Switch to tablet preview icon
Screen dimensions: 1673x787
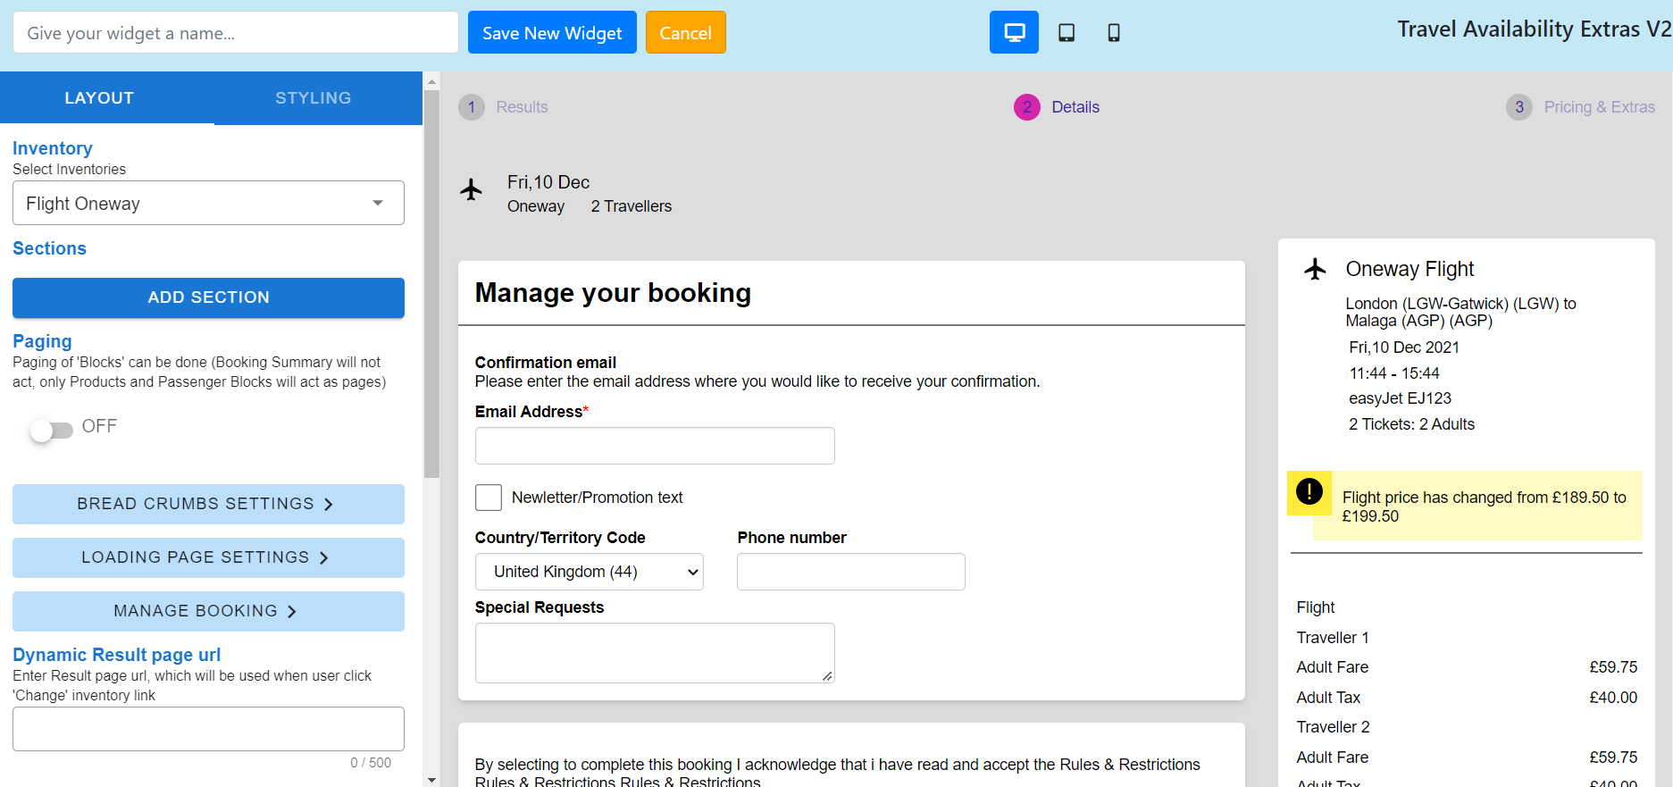pyautogui.click(x=1067, y=33)
